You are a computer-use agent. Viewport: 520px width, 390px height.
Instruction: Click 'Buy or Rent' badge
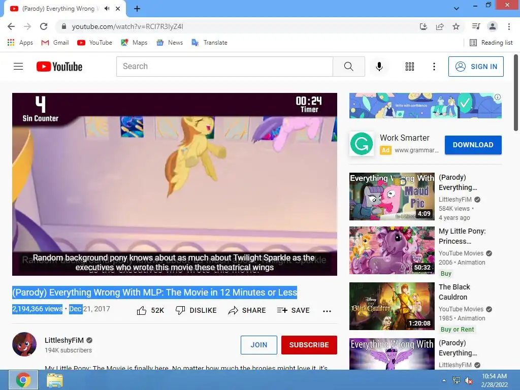[x=458, y=329]
